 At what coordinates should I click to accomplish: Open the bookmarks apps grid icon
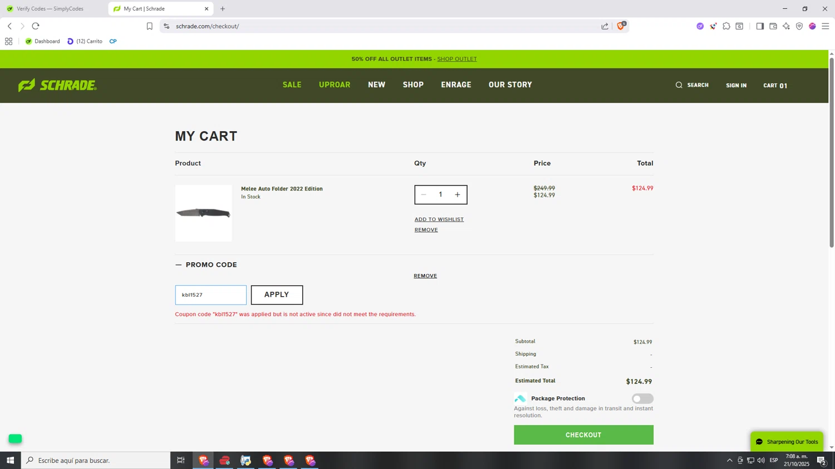[9, 41]
